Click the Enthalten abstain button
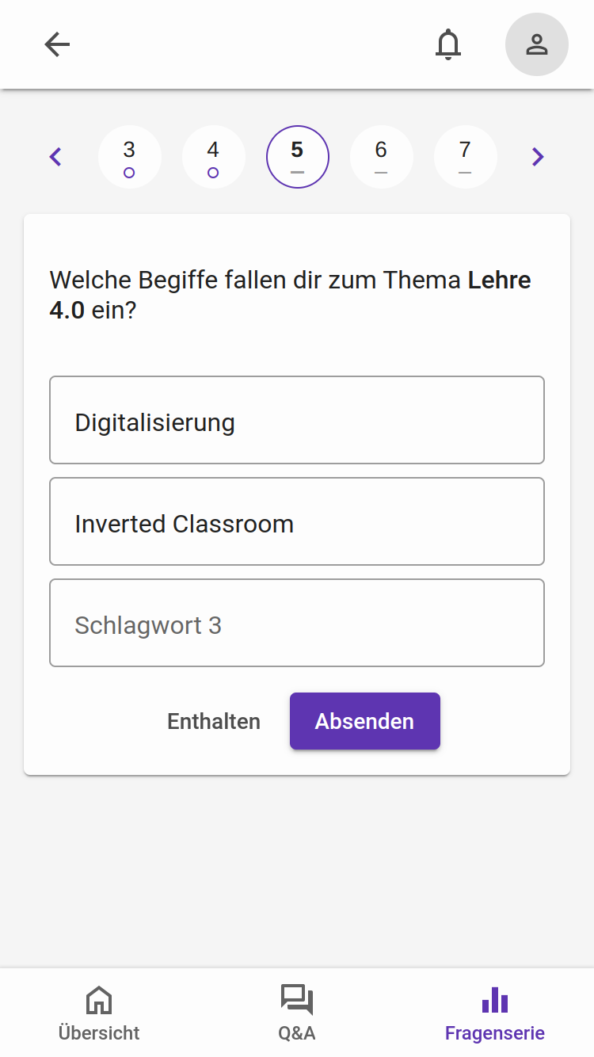The height and width of the screenshot is (1057, 594). coord(214,721)
